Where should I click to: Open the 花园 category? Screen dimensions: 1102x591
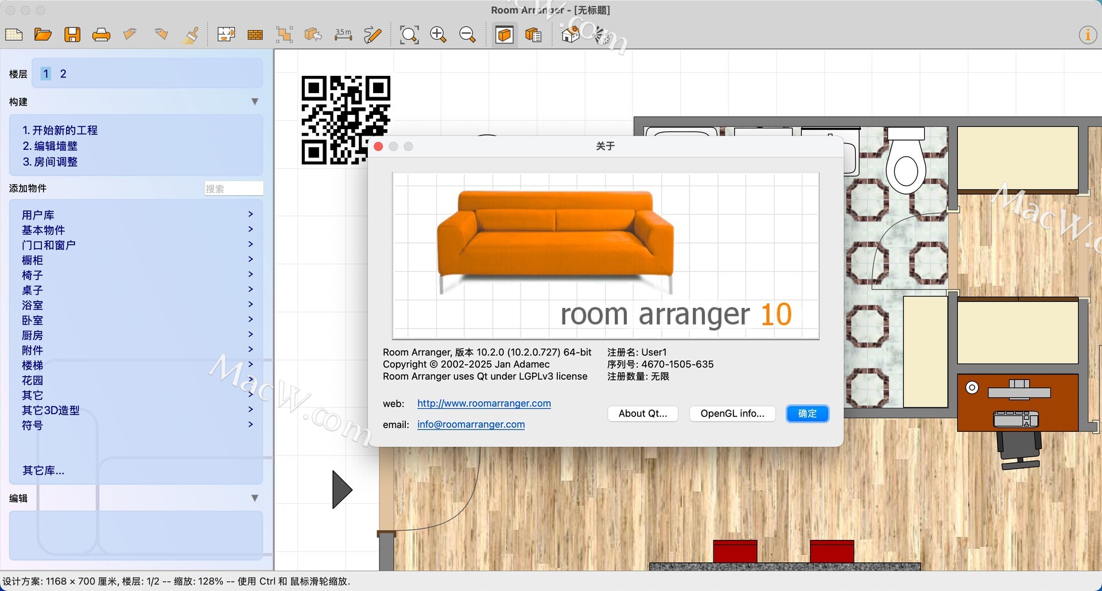tap(137, 380)
